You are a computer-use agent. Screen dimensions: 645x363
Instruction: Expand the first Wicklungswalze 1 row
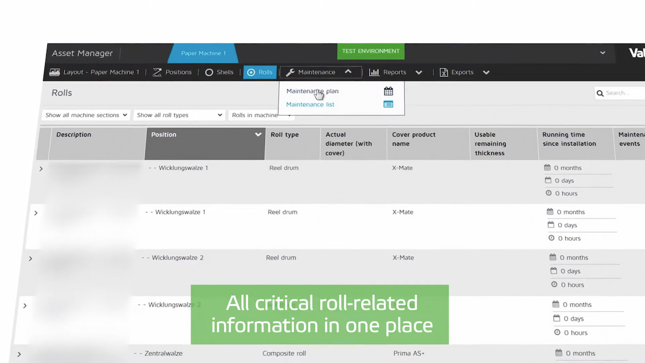coord(41,169)
